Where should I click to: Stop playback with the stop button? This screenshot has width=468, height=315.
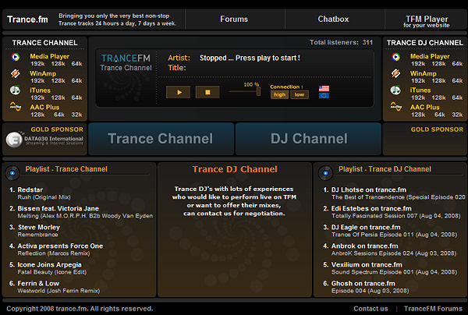click(207, 92)
